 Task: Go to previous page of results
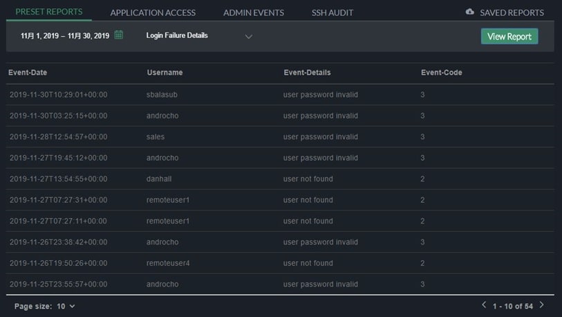click(484, 305)
